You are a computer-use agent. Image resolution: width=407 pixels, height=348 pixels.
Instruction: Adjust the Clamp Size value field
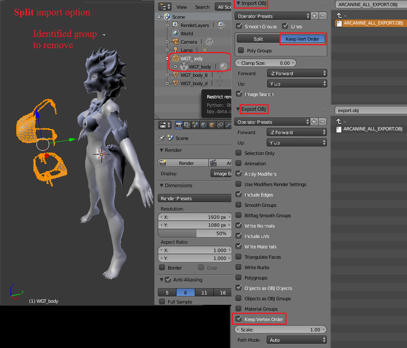(265, 63)
